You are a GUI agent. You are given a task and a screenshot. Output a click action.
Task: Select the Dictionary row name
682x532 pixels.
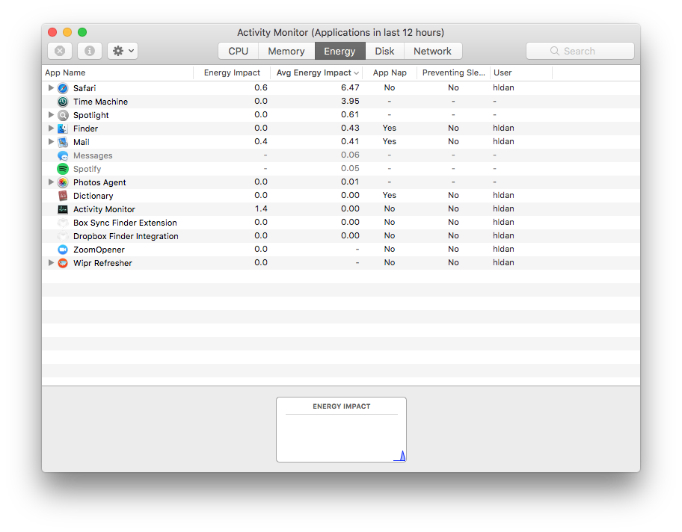pyautogui.click(x=93, y=196)
